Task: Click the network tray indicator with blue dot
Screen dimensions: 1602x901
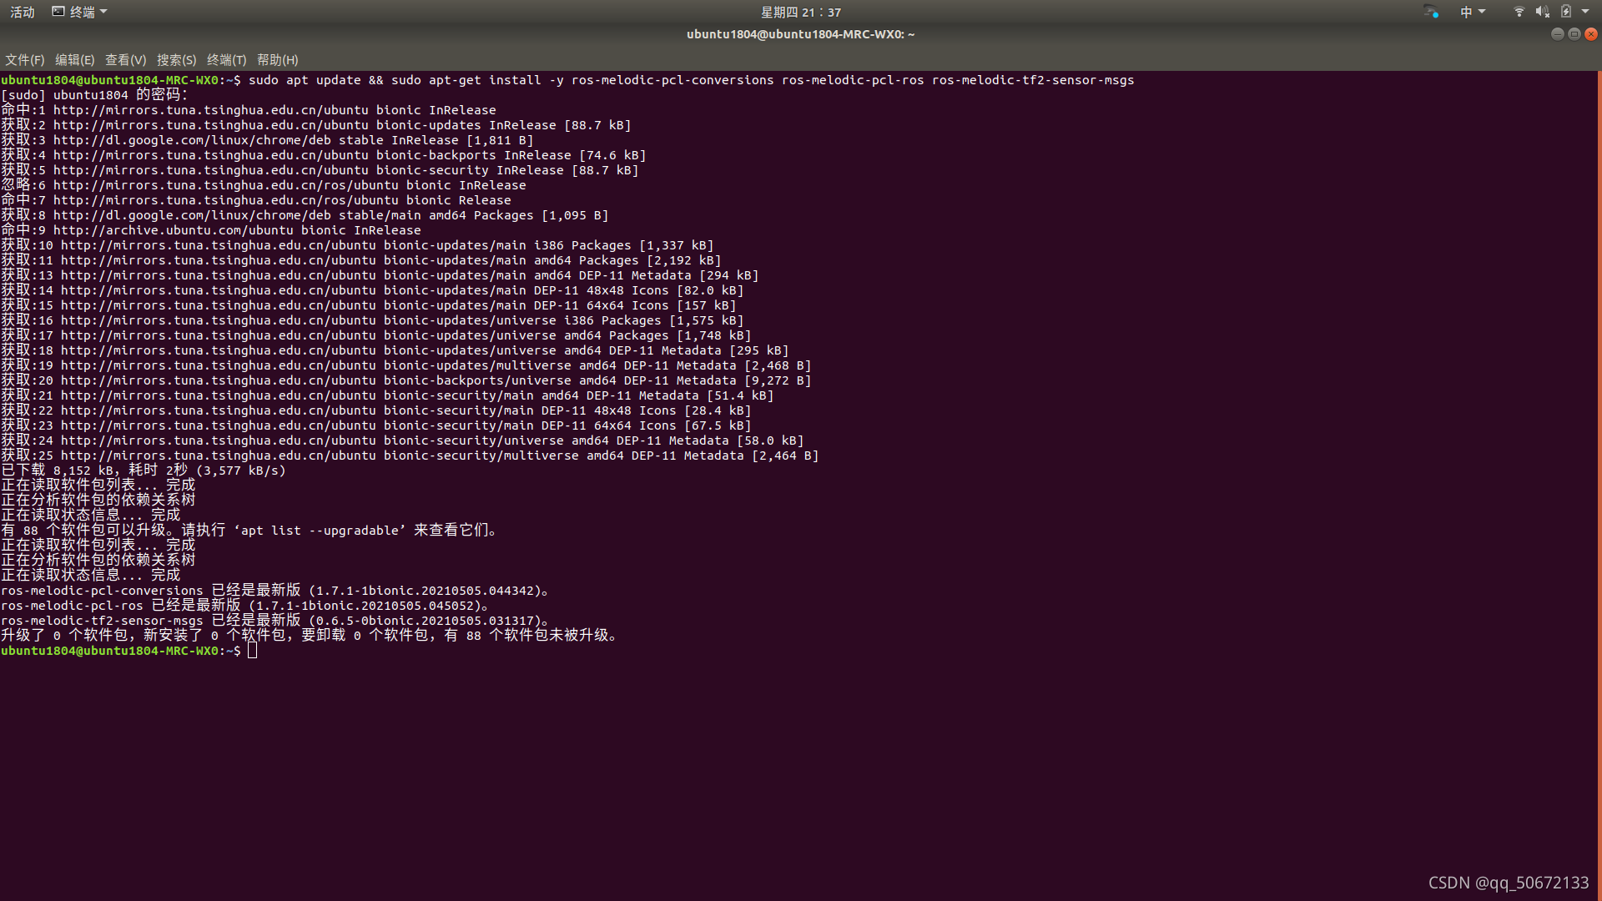Action: pyautogui.click(x=1431, y=12)
